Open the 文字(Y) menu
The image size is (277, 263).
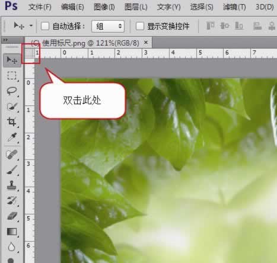click(168, 7)
